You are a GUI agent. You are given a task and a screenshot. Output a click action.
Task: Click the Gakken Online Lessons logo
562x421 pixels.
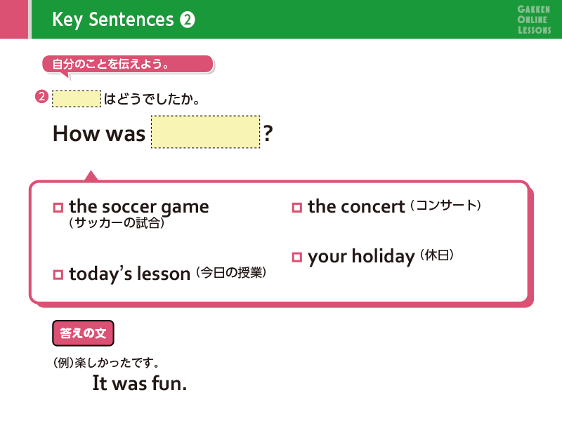pyautogui.click(x=534, y=20)
